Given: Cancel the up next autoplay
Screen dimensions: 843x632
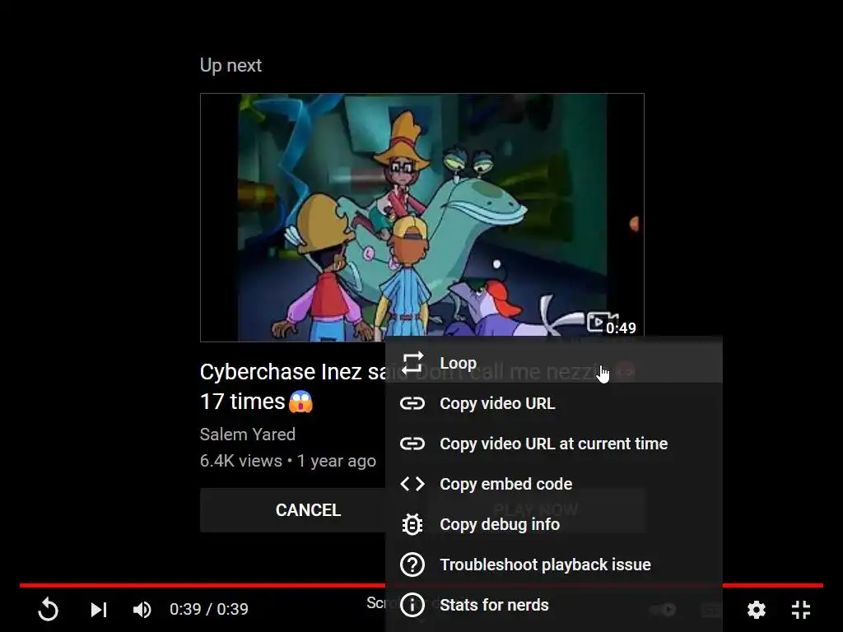Looking at the screenshot, I should (308, 510).
